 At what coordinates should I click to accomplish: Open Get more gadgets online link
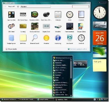coord(77,49)
